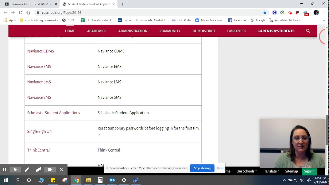Open the HOME menu item
Viewport: 329px width, 185px height.
70,31
